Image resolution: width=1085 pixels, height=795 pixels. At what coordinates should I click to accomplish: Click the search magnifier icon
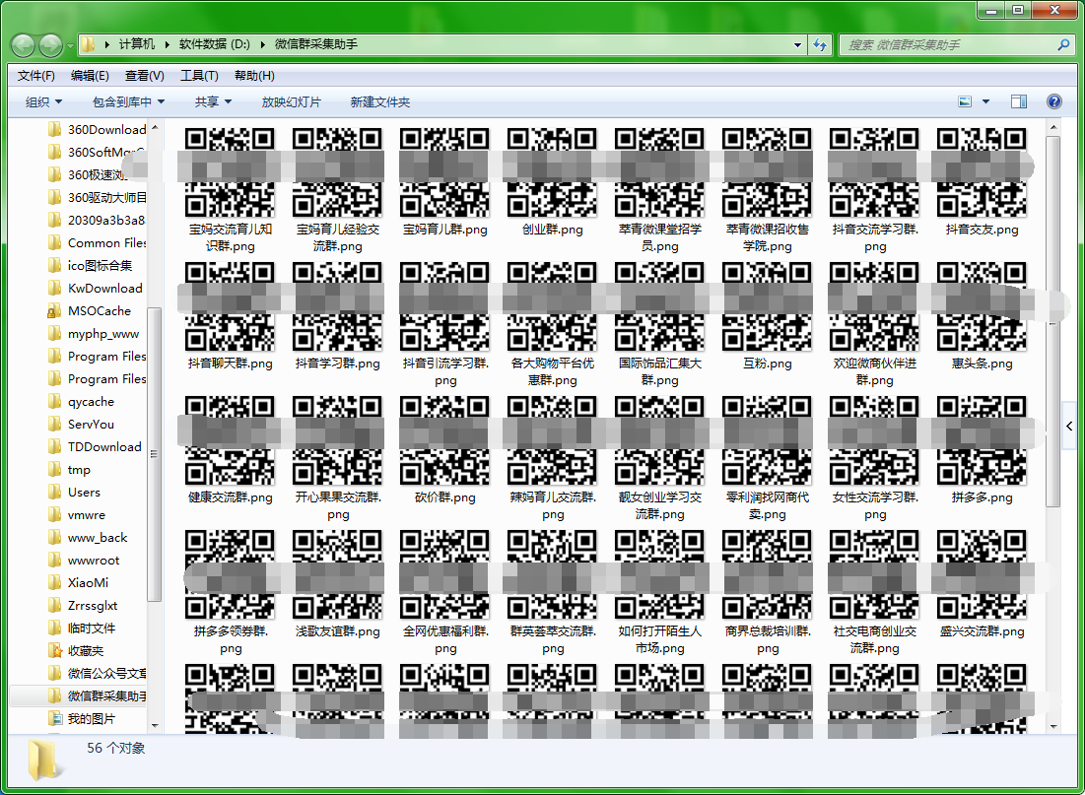(x=1063, y=45)
